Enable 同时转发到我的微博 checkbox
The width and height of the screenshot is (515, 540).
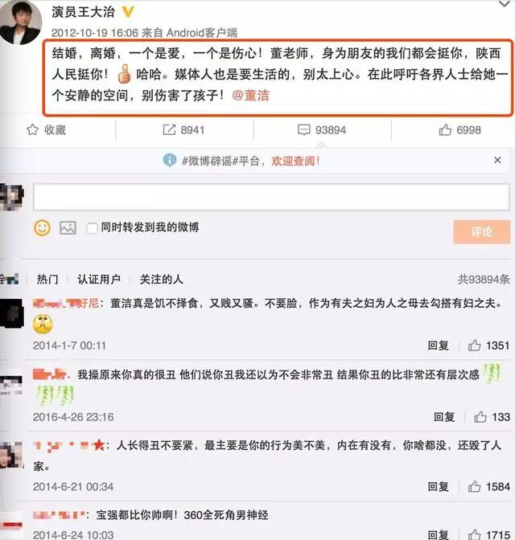(x=92, y=228)
